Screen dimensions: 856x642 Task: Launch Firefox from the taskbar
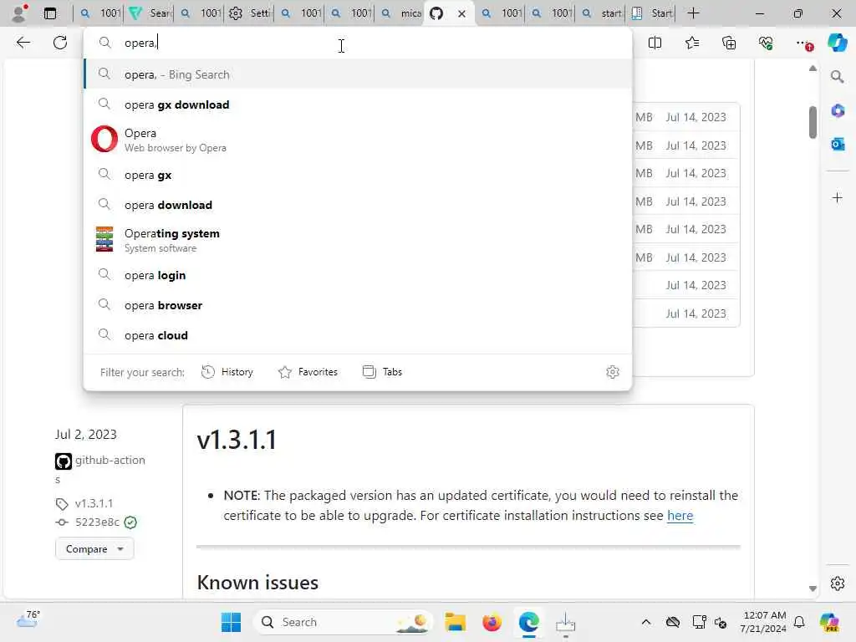point(492,622)
